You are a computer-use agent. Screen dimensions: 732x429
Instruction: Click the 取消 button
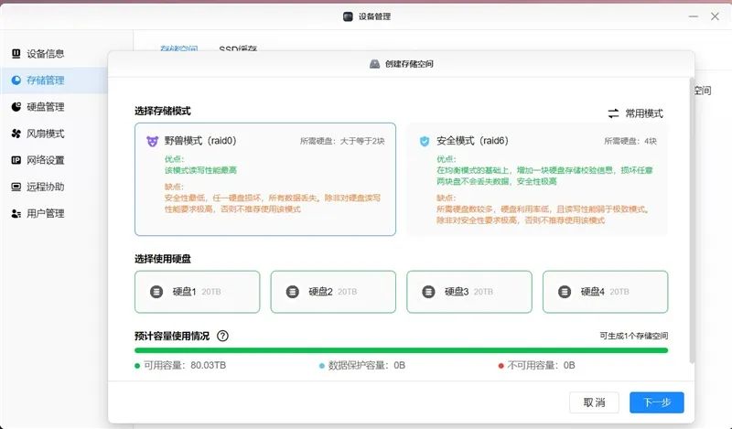click(594, 402)
